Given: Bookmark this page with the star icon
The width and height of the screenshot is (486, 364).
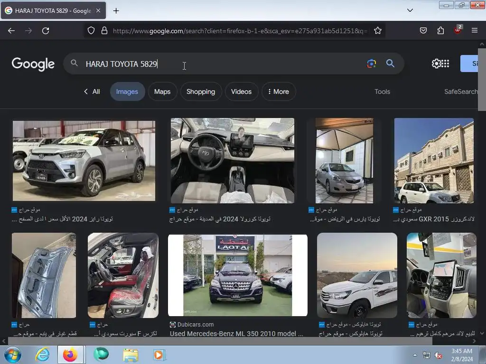Looking at the screenshot, I should [377, 31].
